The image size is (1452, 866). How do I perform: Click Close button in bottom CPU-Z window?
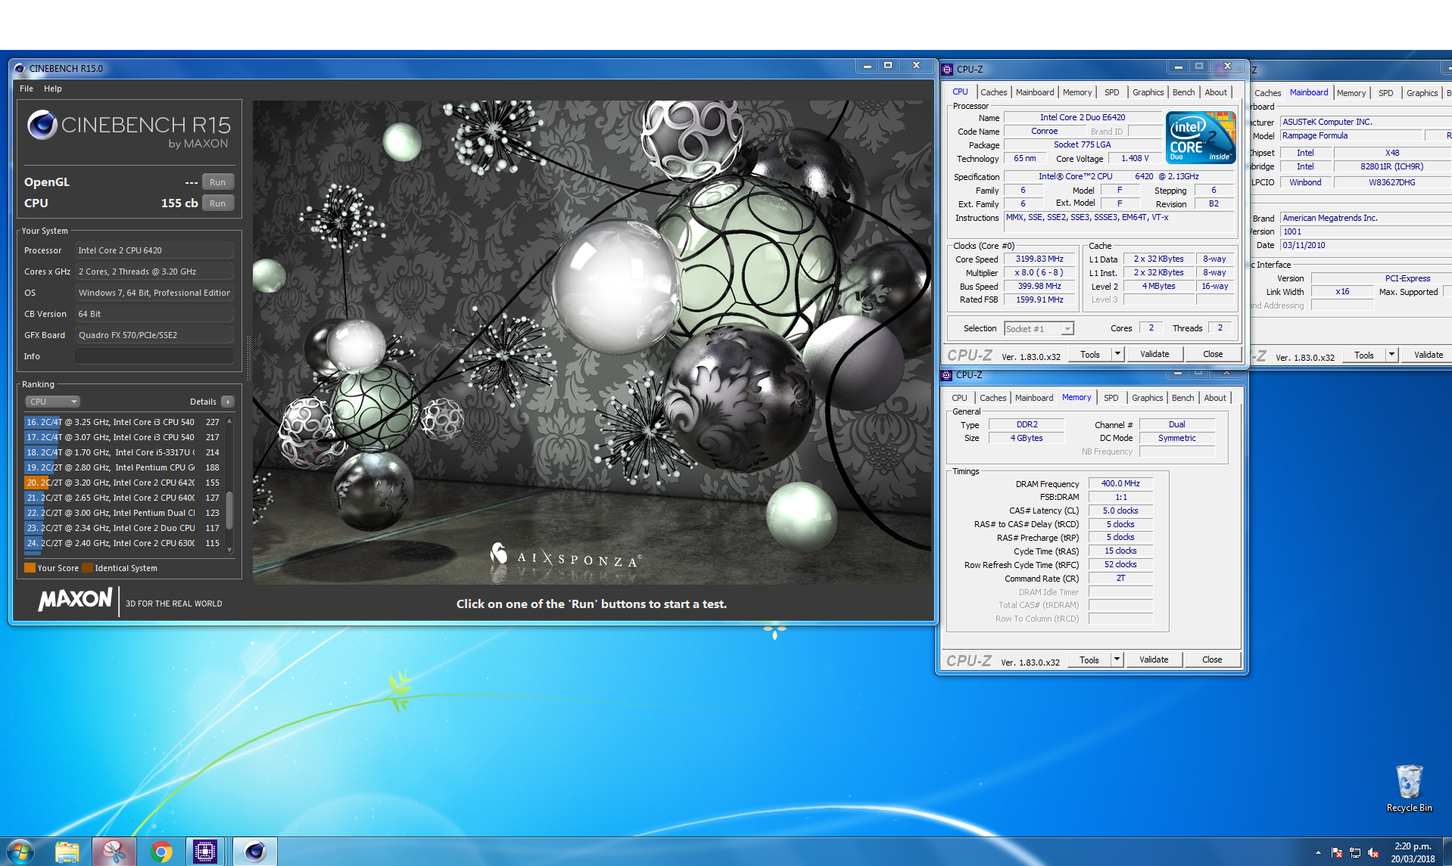[x=1212, y=660]
